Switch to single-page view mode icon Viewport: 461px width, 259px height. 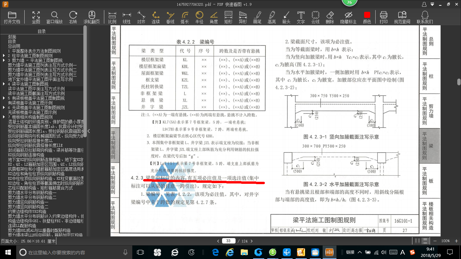click(426, 241)
